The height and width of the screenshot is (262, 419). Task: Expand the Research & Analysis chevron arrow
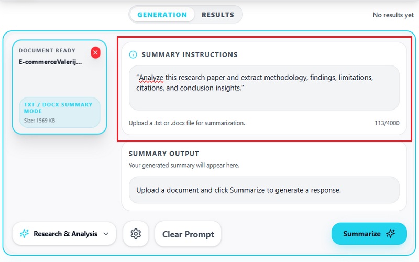tap(106, 234)
